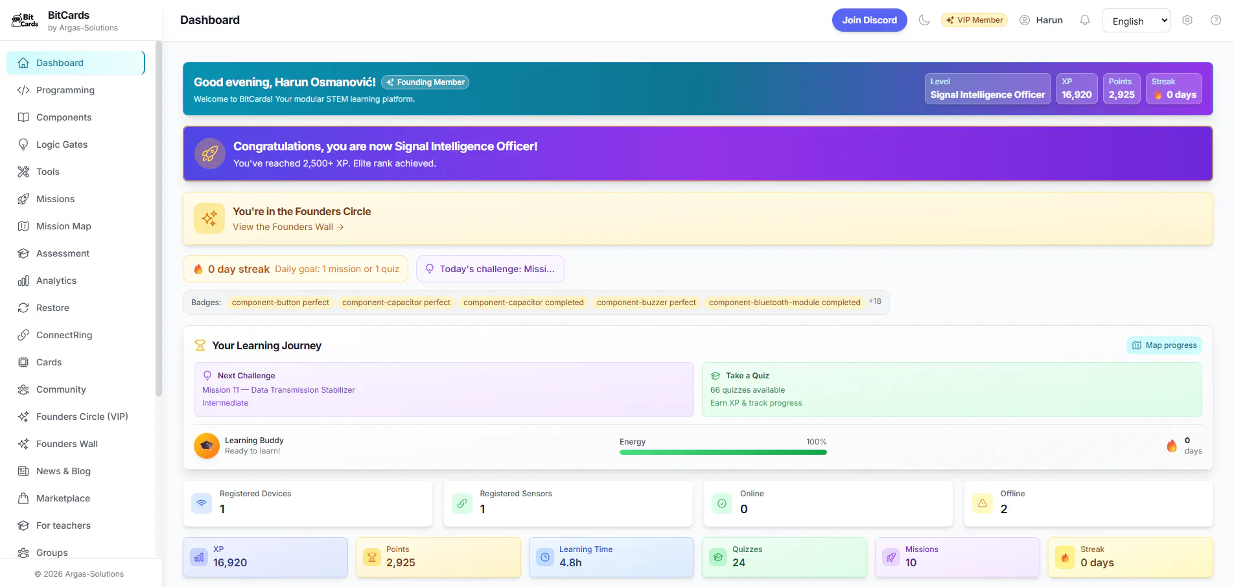Toggle dark mode with the moon icon

click(924, 20)
